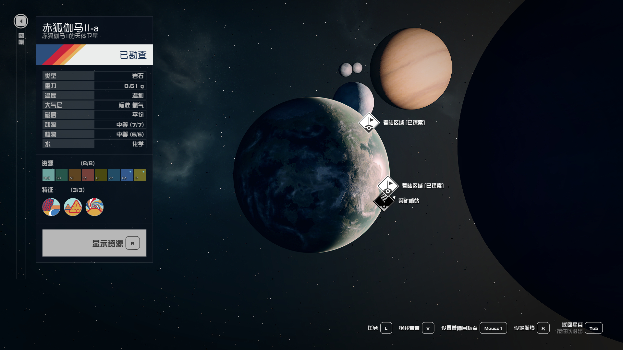
Task: Click the 植物 中等 (6/6) row
Action: 94,134
